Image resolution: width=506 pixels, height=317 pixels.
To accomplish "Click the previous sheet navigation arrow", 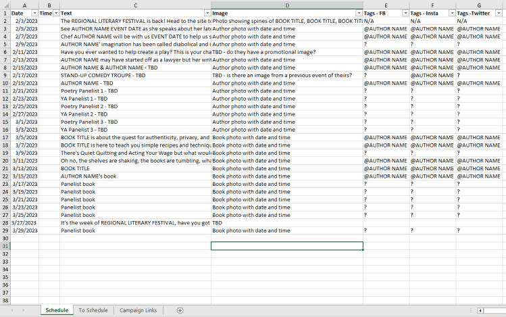I will (12, 310).
